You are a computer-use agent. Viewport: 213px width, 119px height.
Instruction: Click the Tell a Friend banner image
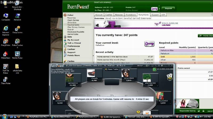(x=187, y=104)
